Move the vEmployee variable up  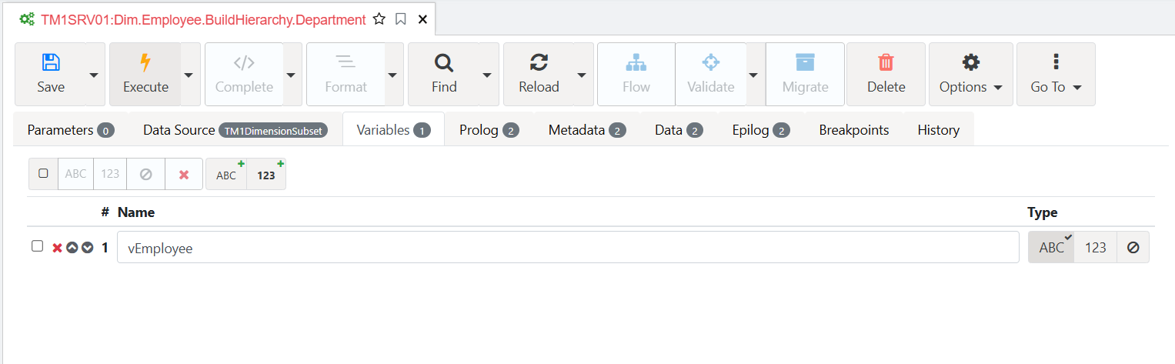(x=72, y=248)
